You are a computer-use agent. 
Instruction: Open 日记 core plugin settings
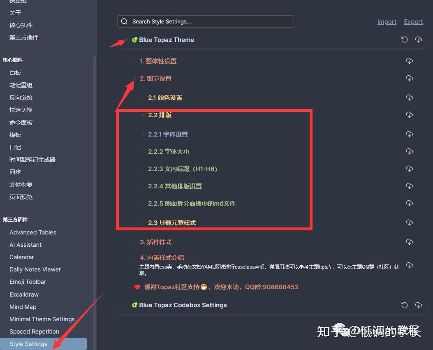click(15, 147)
